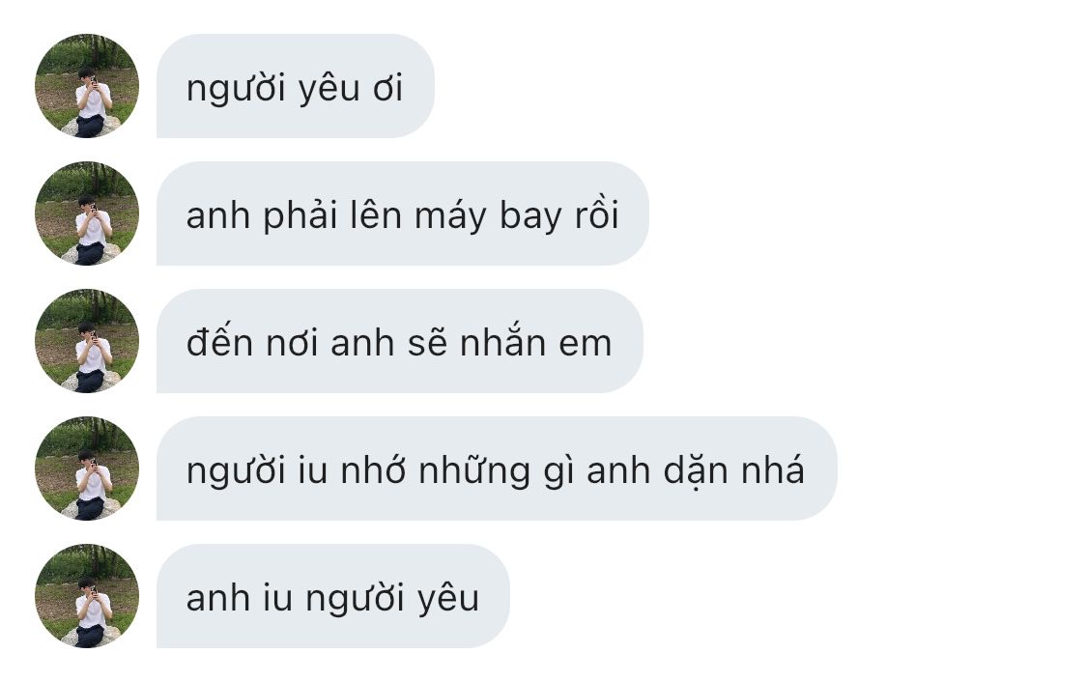Click the word "đến" starting third message

(219, 342)
